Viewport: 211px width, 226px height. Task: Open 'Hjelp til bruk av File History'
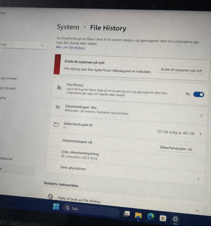coord(79,200)
